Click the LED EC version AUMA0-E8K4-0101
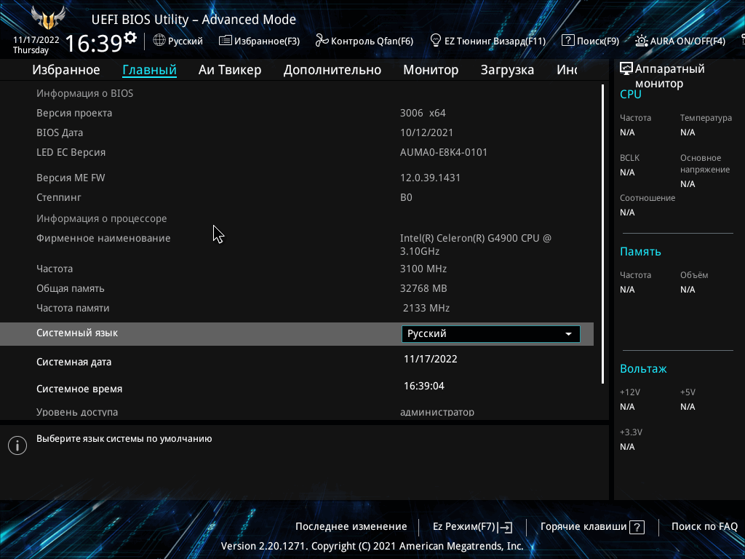The height and width of the screenshot is (559, 745). (443, 153)
